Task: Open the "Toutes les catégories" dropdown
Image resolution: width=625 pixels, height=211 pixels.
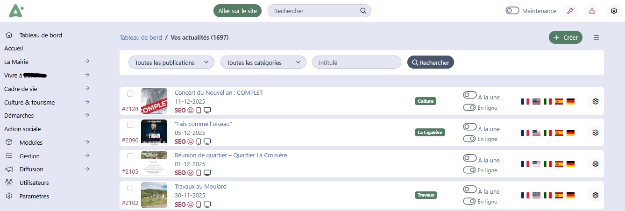Action: point(263,62)
